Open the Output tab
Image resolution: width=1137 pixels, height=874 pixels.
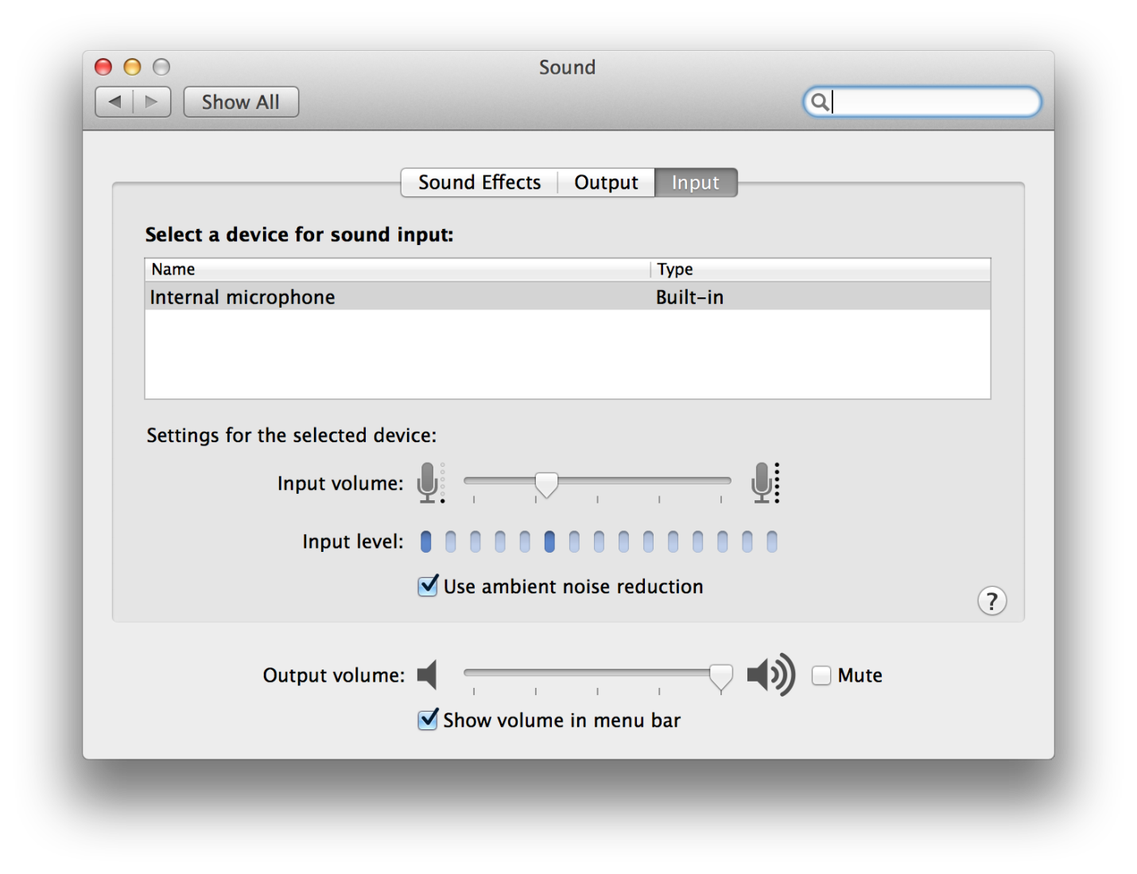pos(607,182)
